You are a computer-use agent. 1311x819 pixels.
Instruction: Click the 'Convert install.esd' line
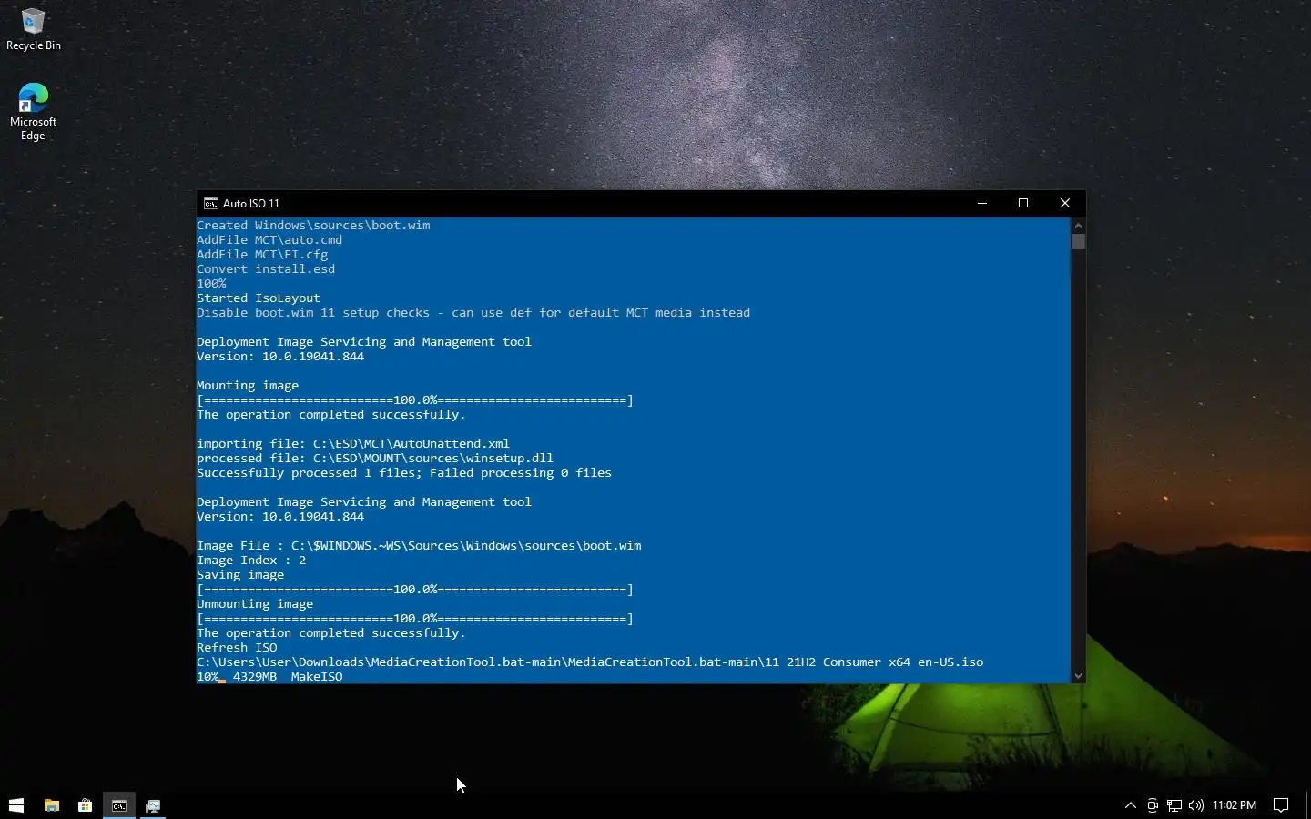[266, 268]
